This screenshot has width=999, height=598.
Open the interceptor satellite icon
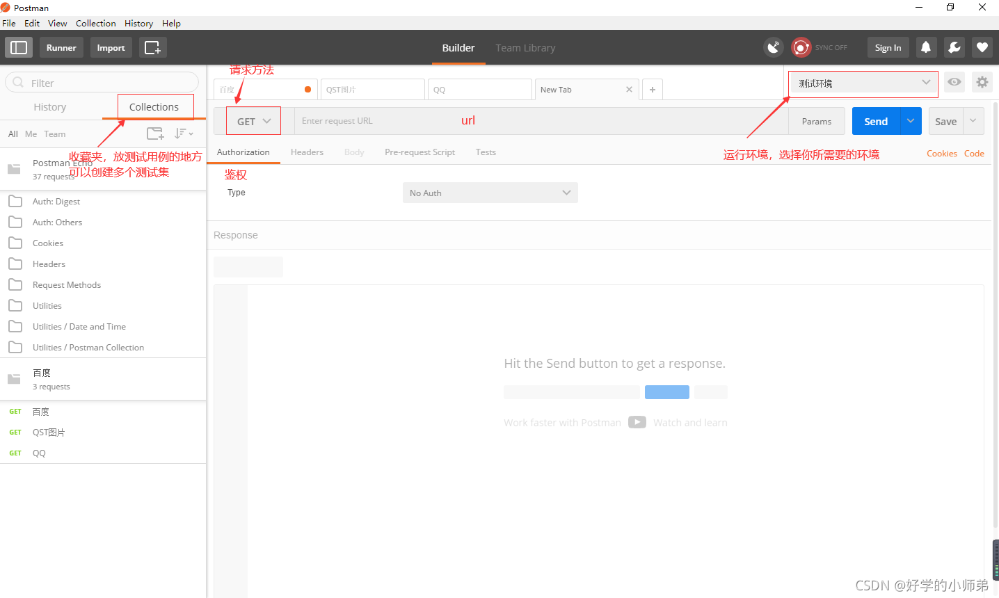[x=774, y=47]
